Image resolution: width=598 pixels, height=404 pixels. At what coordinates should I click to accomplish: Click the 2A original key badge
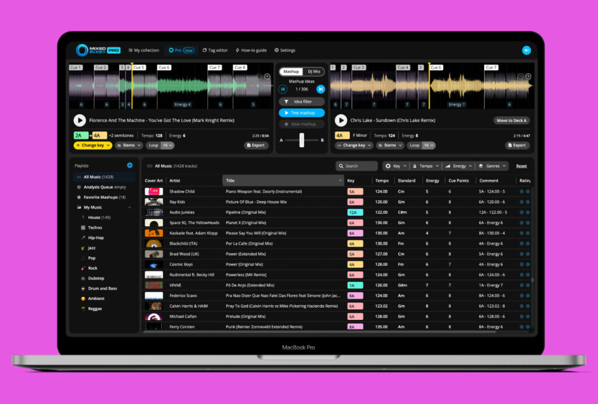click(x=81, y=136)
